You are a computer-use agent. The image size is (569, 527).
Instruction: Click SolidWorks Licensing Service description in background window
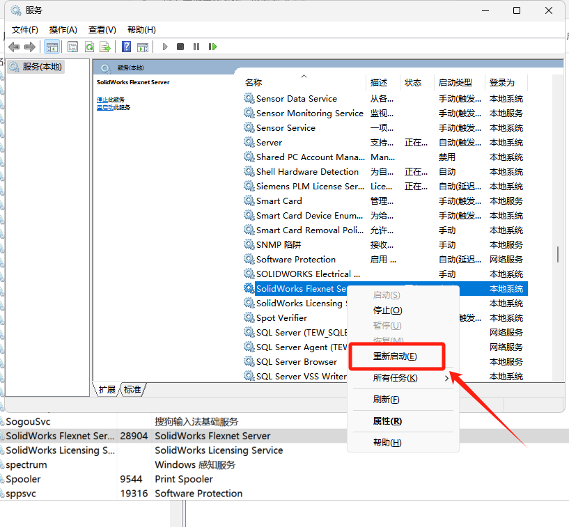tap(219, 450)
